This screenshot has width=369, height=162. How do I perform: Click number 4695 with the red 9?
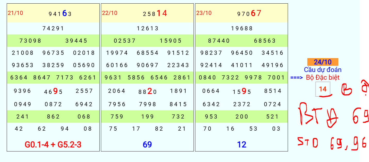53,91
